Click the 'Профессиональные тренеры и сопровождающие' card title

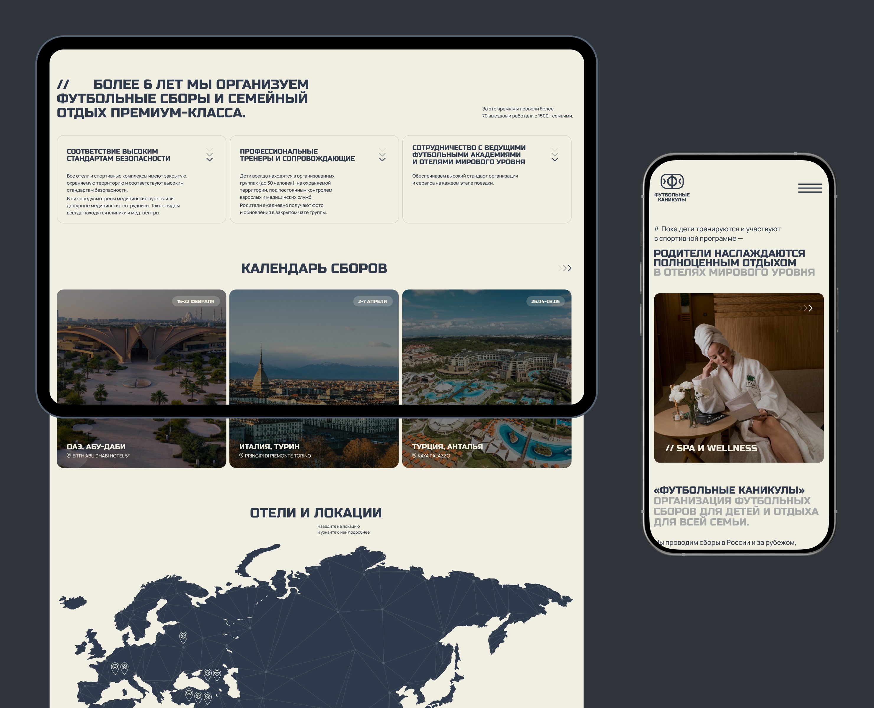click(297, 155)
